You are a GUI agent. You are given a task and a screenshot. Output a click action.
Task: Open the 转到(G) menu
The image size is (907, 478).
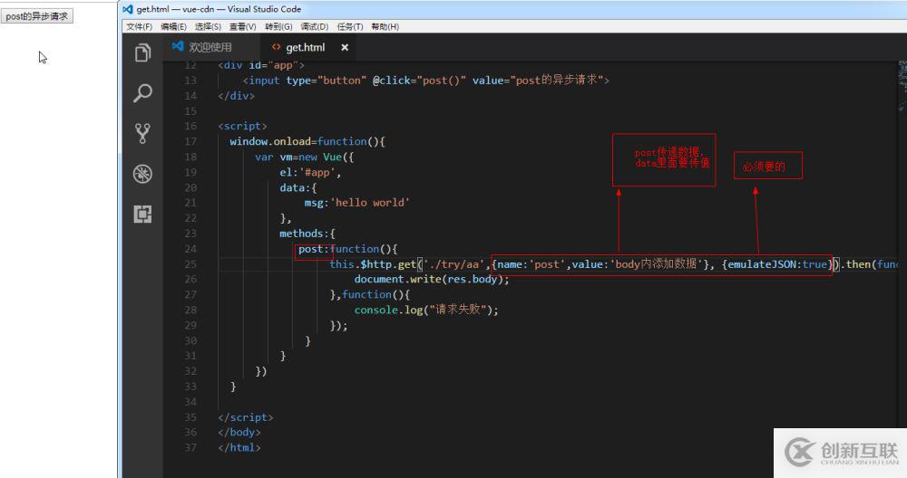point(278,26)
